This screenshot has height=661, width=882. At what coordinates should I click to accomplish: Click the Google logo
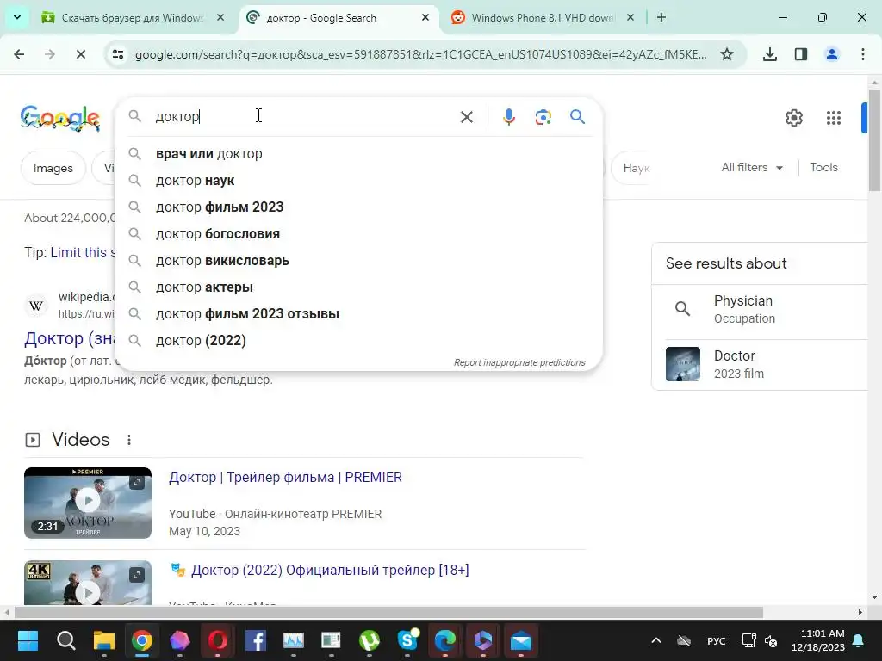(59, 118)
